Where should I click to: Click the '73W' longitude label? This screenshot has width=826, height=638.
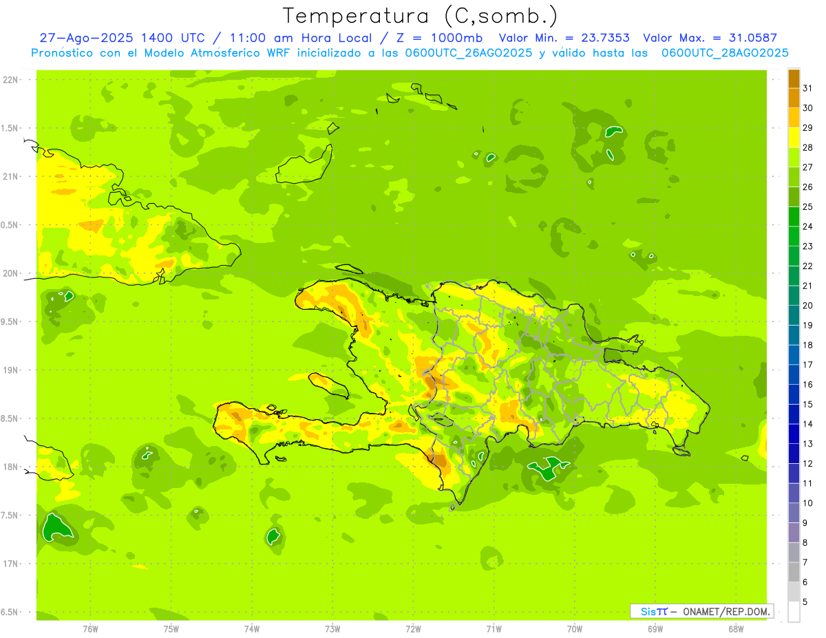pos(332,628)
